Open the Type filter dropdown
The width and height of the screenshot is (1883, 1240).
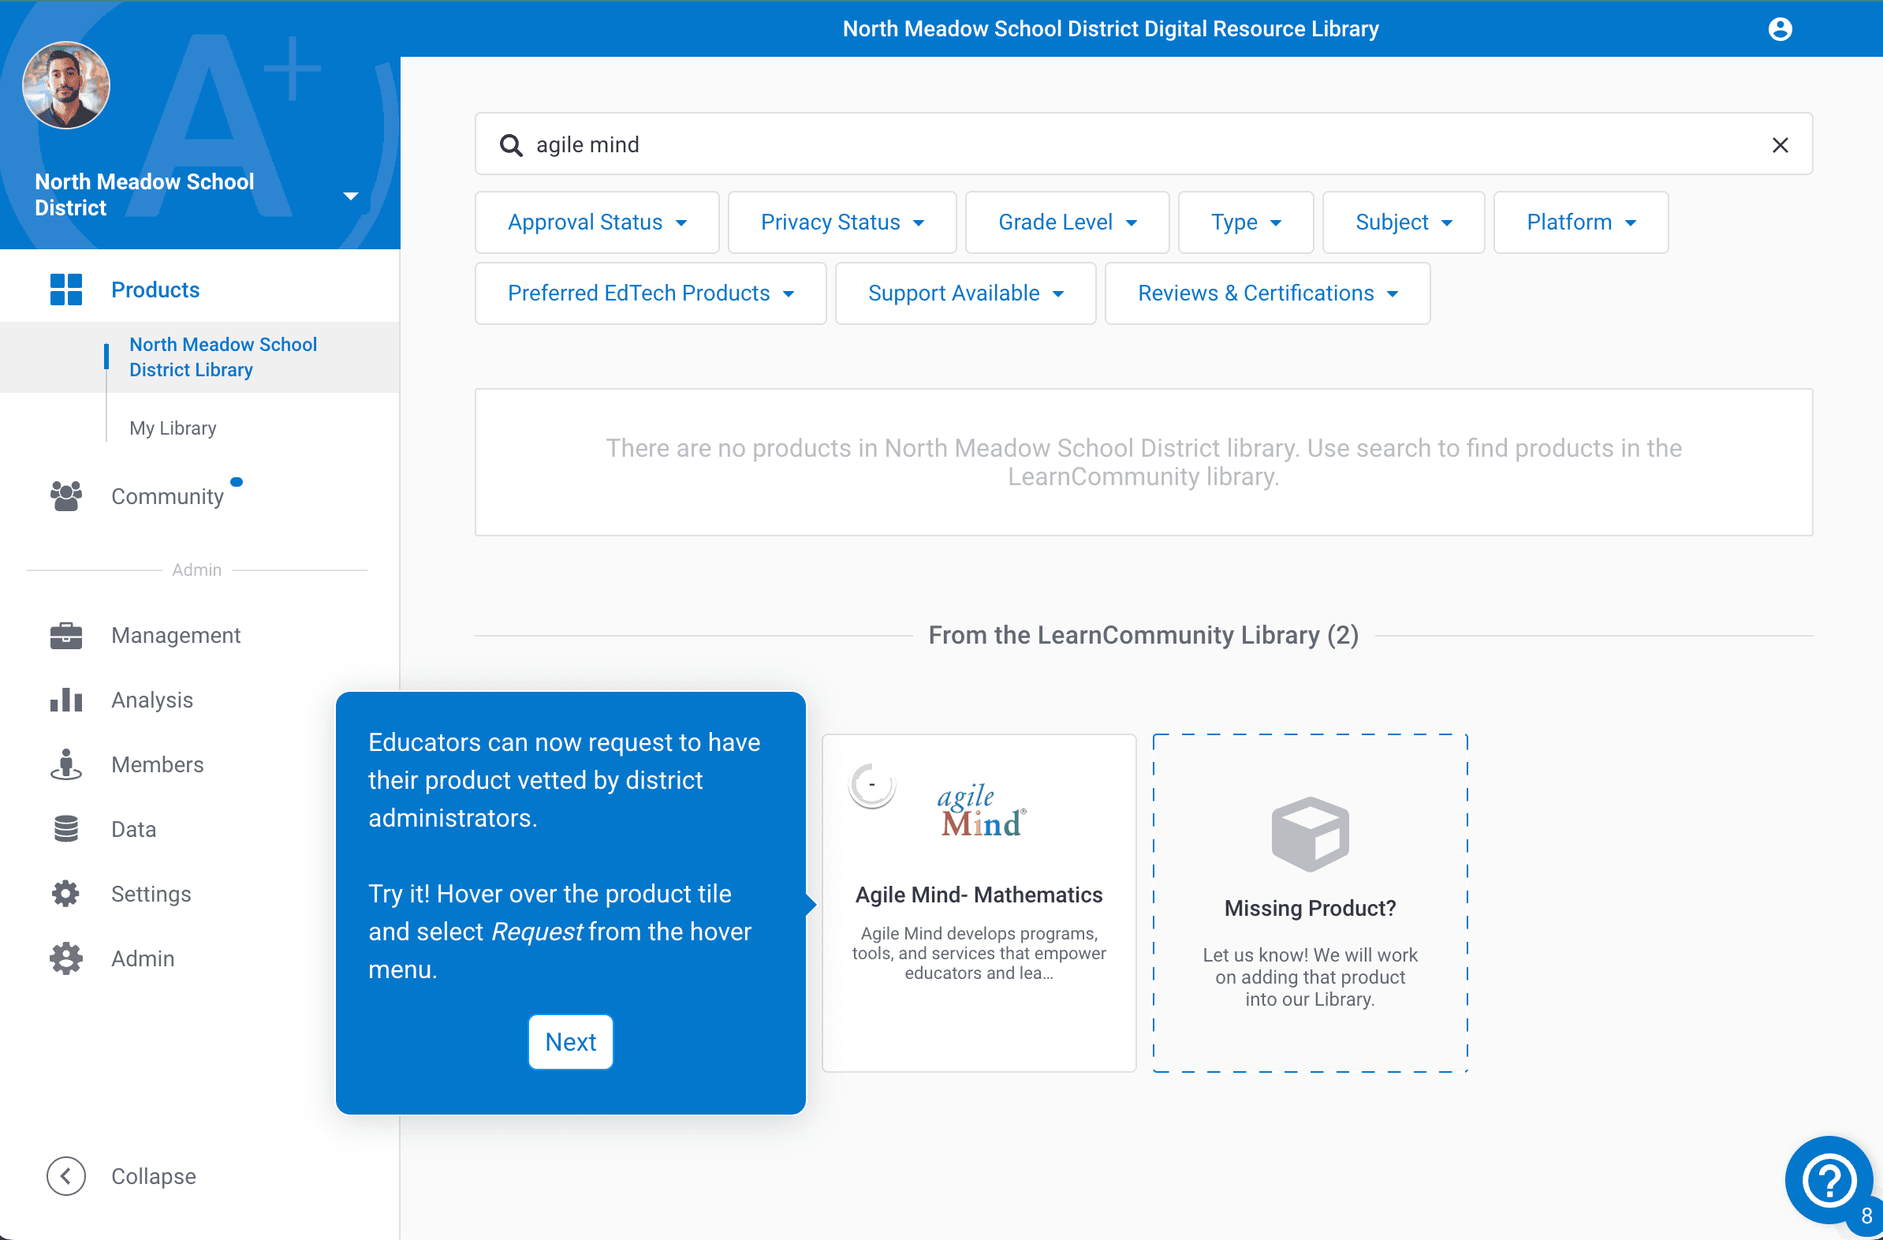click(1245, 222)
